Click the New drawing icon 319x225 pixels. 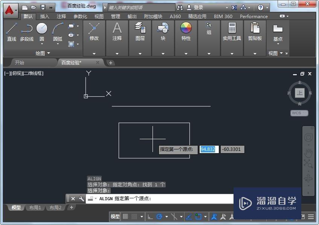pos(25,8)
